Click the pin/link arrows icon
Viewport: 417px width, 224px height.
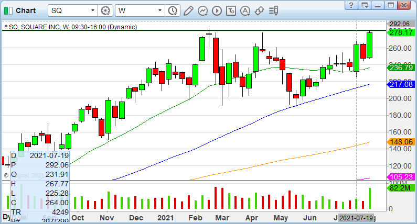point(259,10)
